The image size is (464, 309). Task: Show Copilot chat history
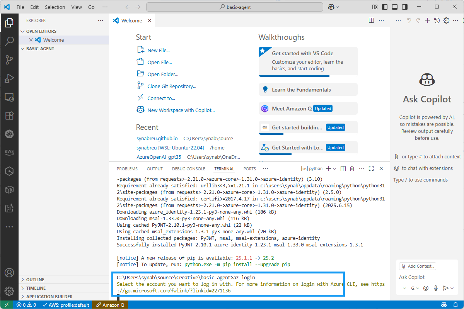pos(437,20)
